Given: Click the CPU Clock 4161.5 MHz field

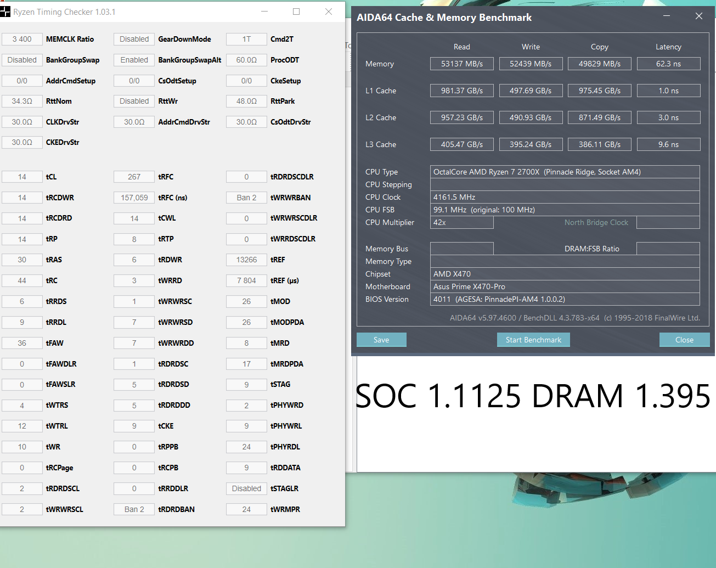Looking at the screenshot, I should click(565, 197).
